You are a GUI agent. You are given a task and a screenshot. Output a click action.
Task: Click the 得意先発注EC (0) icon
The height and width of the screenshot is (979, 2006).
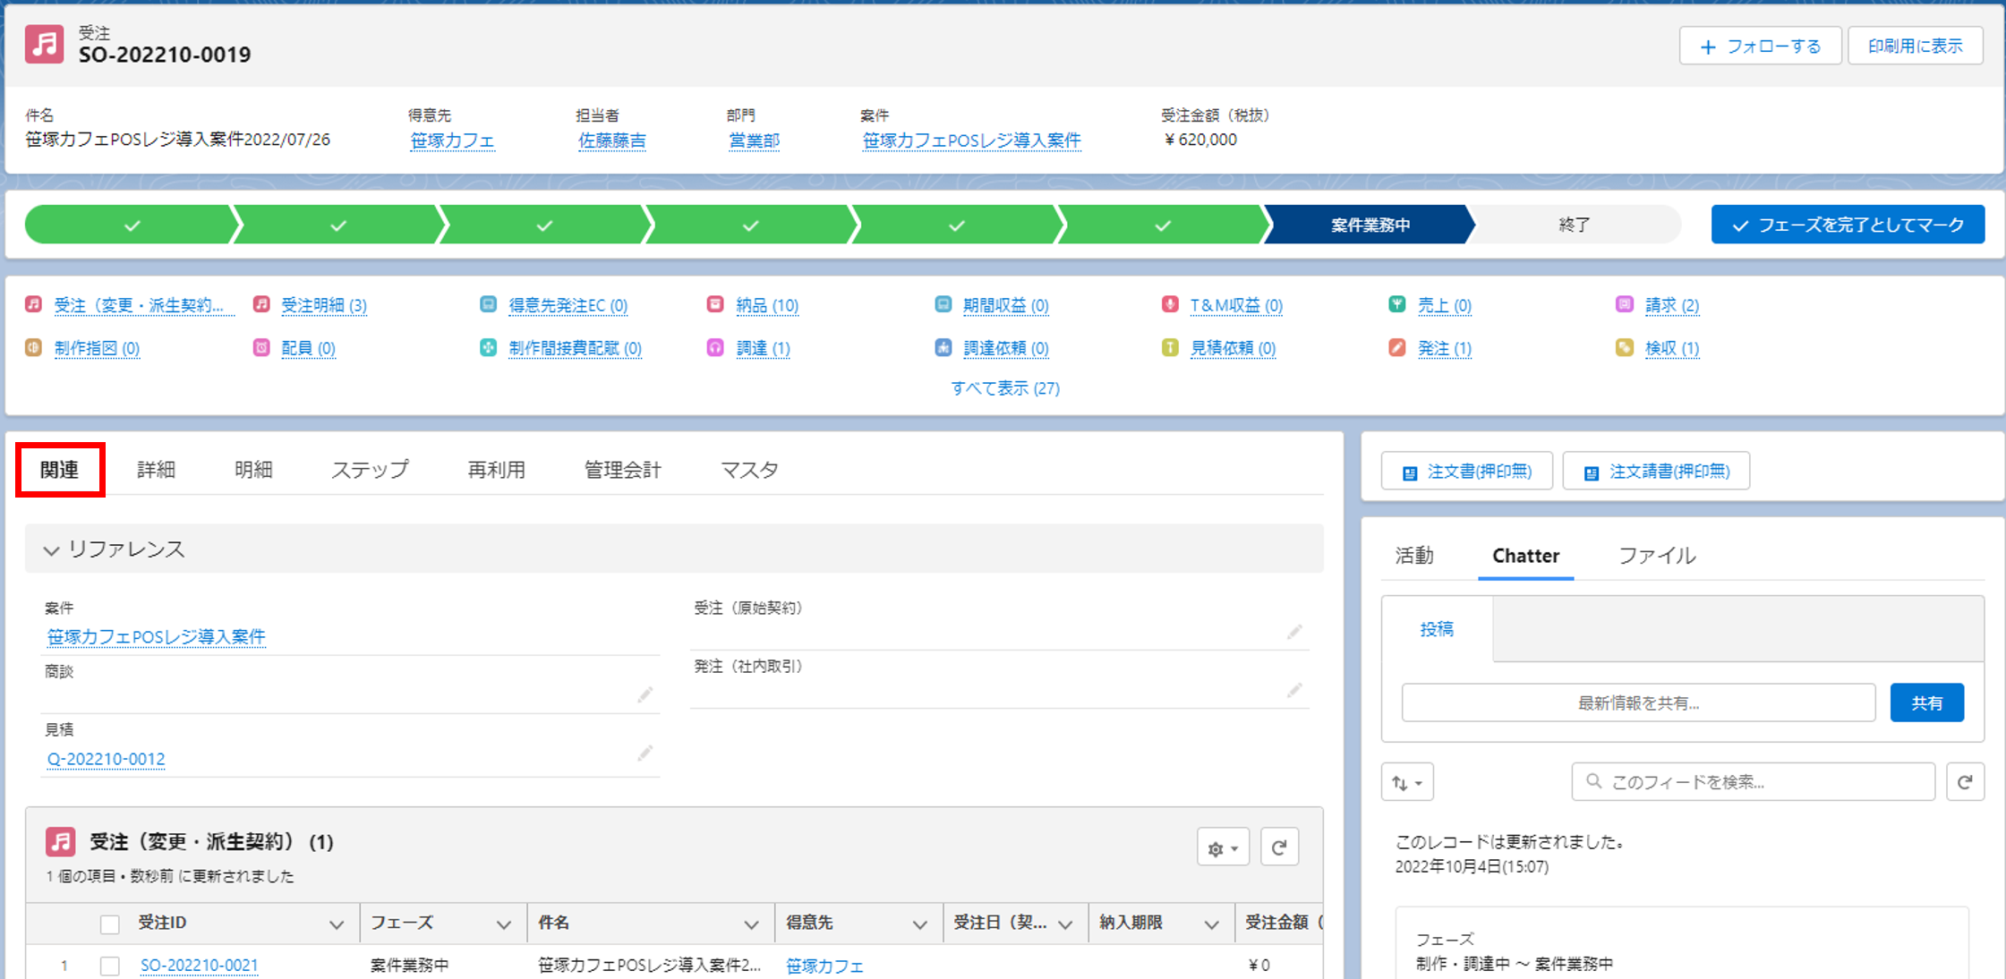pos(488,304)
